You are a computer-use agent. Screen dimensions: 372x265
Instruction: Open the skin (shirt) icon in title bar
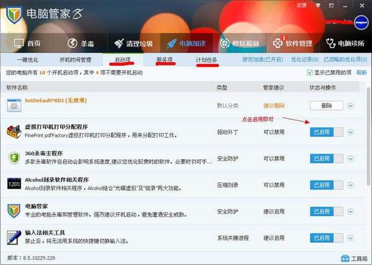click(319, 5)
